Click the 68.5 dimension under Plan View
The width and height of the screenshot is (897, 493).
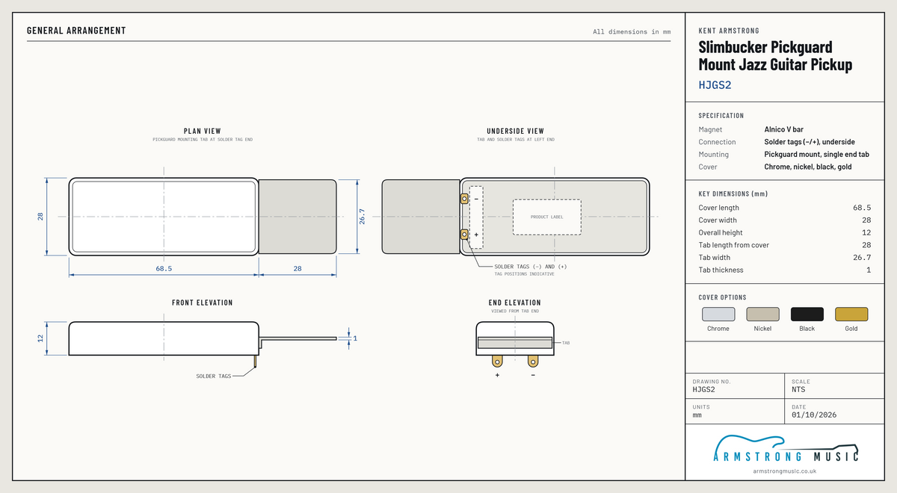click(164, 268)
